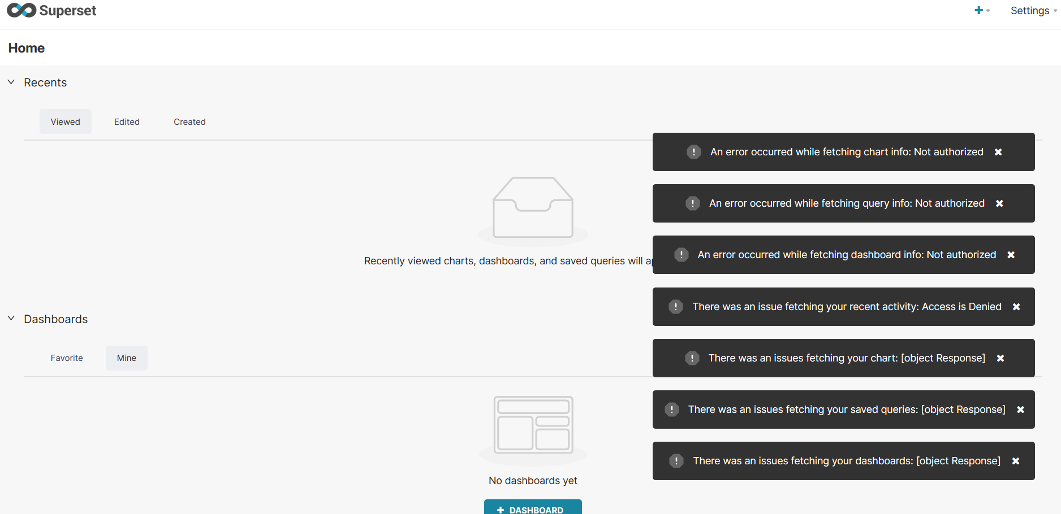The image size is (1061, 514).
Task: Toggle the Viewed recents filter
Action: [65, 121]
